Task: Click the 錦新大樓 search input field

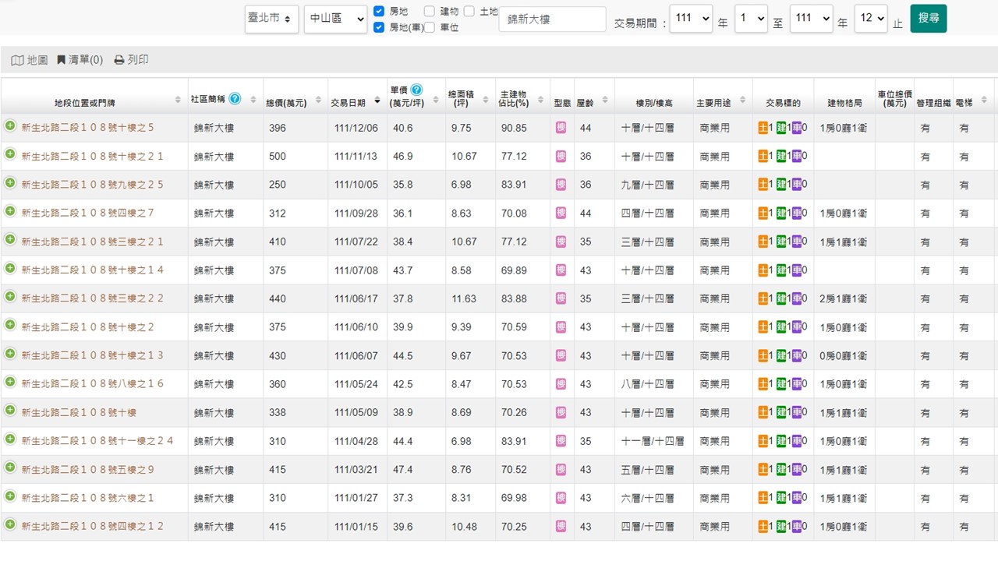Action: [x=552, y=19]
